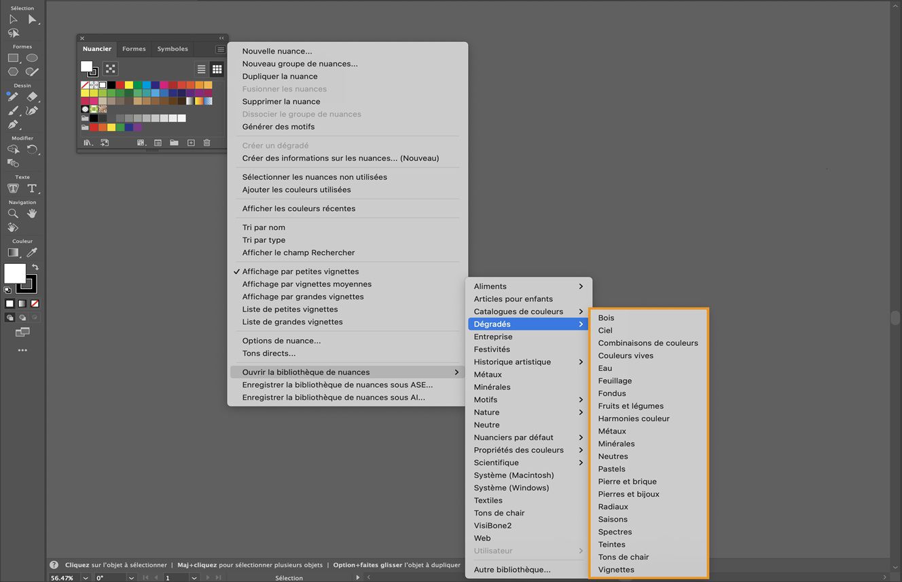This screenshot has width=902, height=582.
Task: Reset to default fill and stroke
Action: 7,290
